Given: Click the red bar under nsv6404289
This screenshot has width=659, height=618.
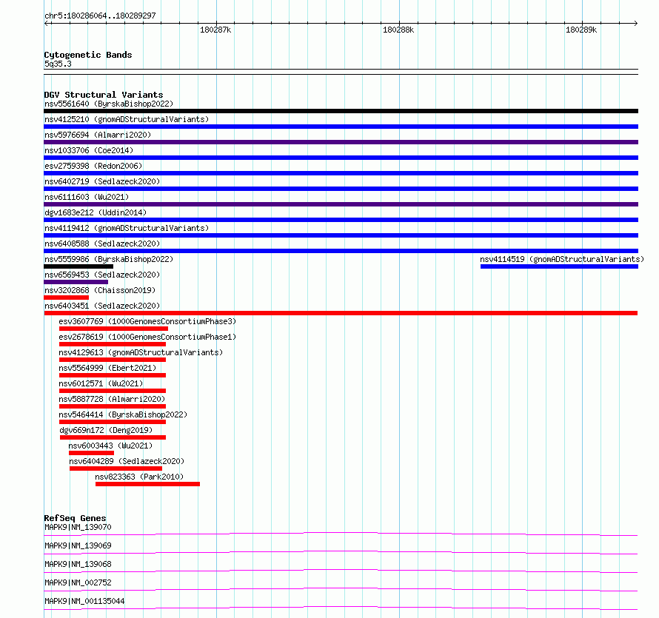Looking at the screenshot, I should 116,468.
